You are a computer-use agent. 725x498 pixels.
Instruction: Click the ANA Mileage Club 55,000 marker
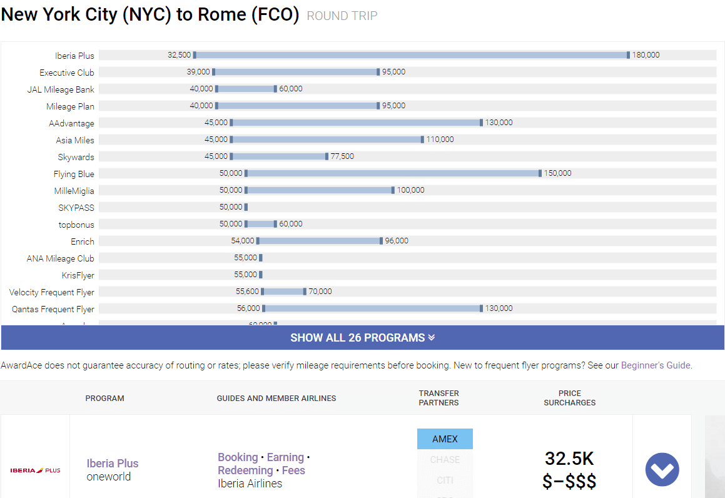(261, 258)
